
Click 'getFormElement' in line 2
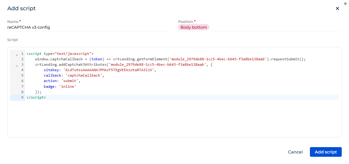pyautogui.click(x=152, y=59)
